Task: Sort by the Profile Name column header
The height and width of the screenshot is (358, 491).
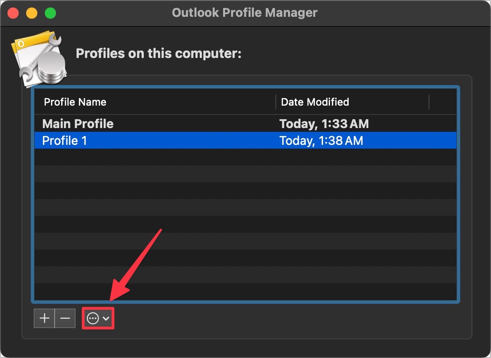Action: [75, 102]
